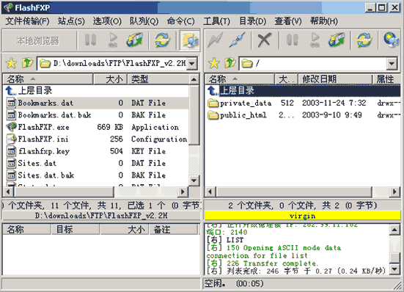Click local list scroll down arrow
The image size is (404, 292).
194,180
